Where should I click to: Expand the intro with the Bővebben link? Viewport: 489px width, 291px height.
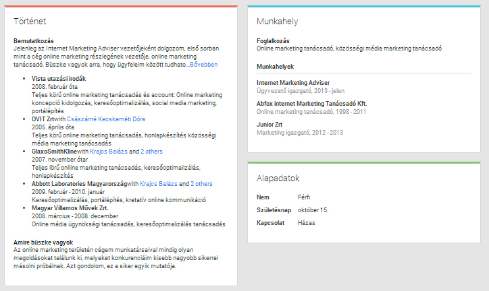[x=204, y=65]
